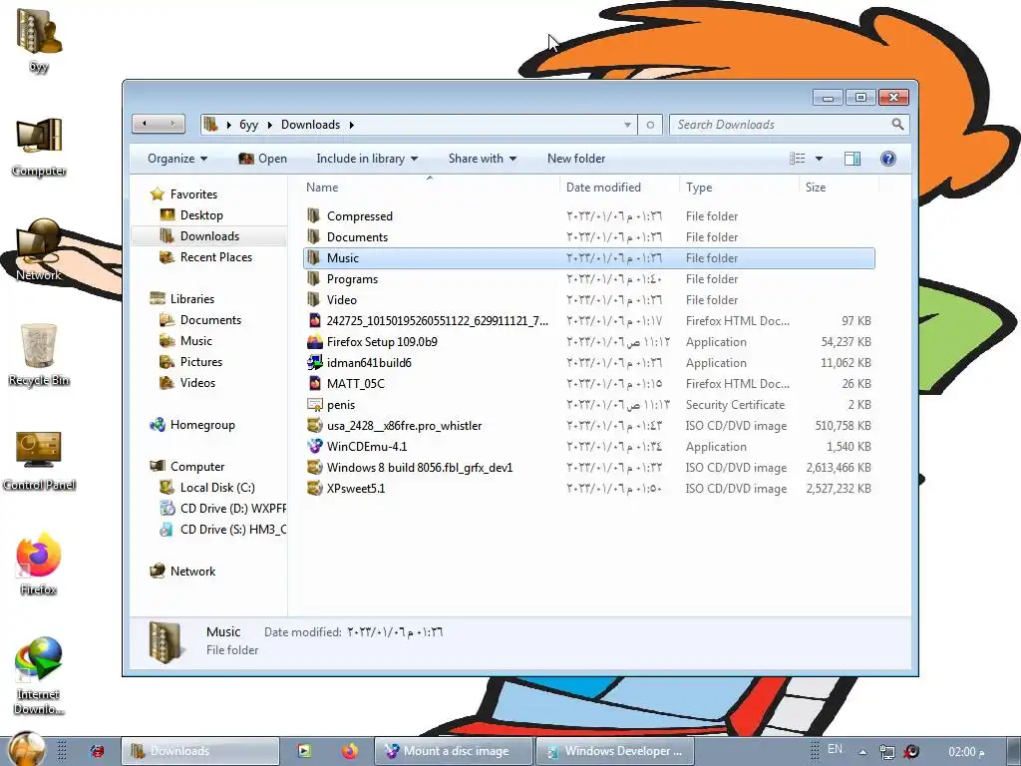Image resolution: width=1021 pixels, height=766 pixels.
Task: Click the search magnifier icon
Action: (x=897, y=124)
